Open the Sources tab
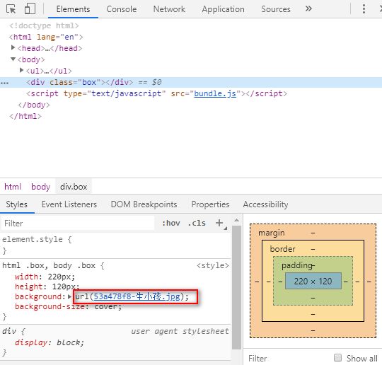Screen dimensions: 382x365 tap(276, 9)
